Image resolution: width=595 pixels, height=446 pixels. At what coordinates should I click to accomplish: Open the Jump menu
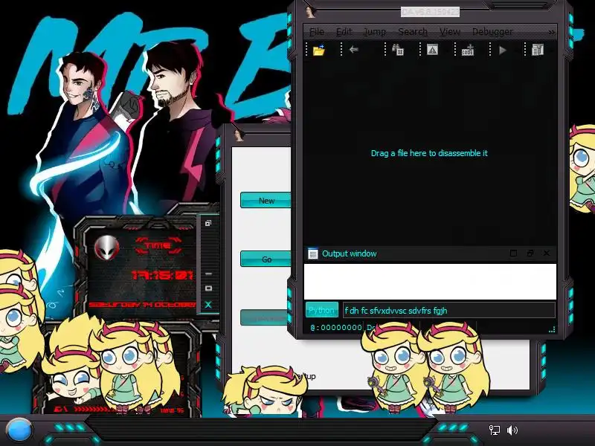pyautogui.click(x=375, y=32)
